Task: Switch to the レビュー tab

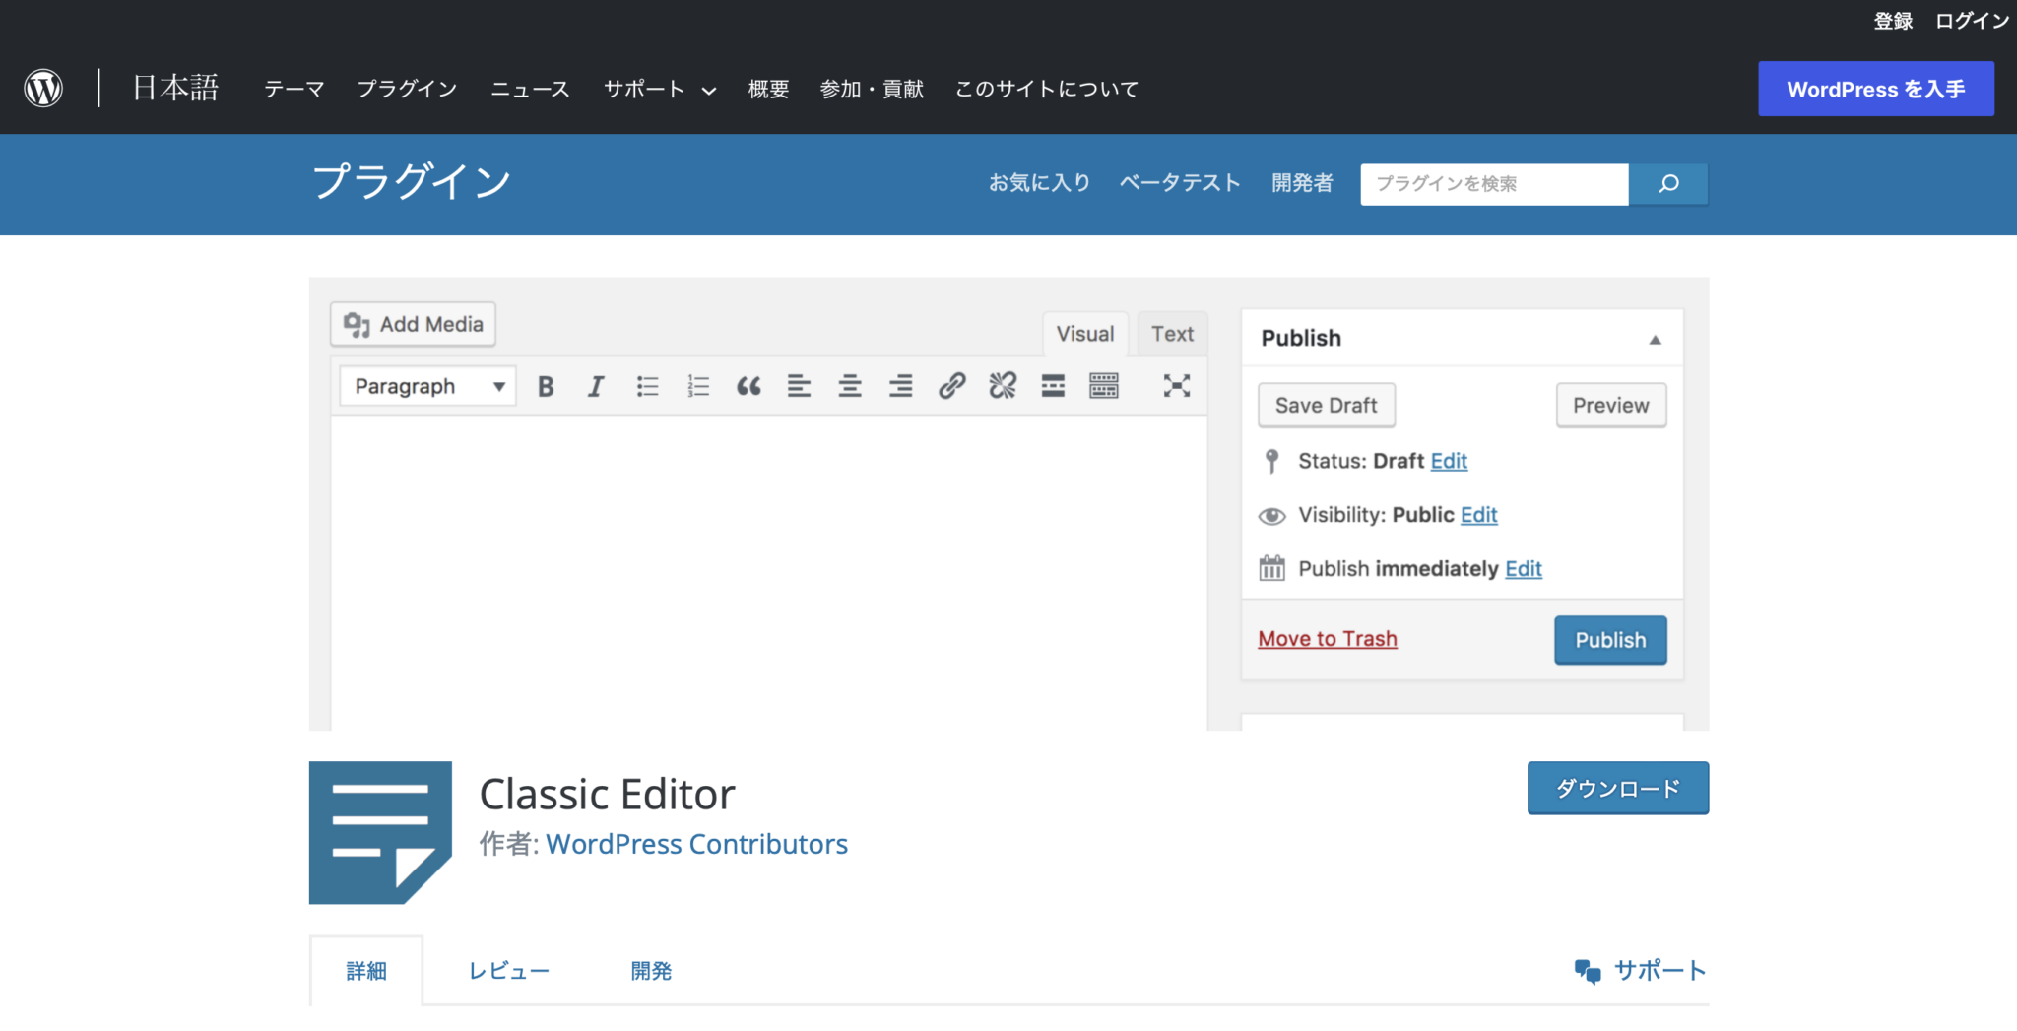Action: pos(508,970)
